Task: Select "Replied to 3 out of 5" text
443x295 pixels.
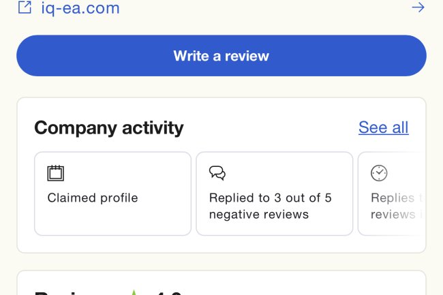Action: (270, 198)
